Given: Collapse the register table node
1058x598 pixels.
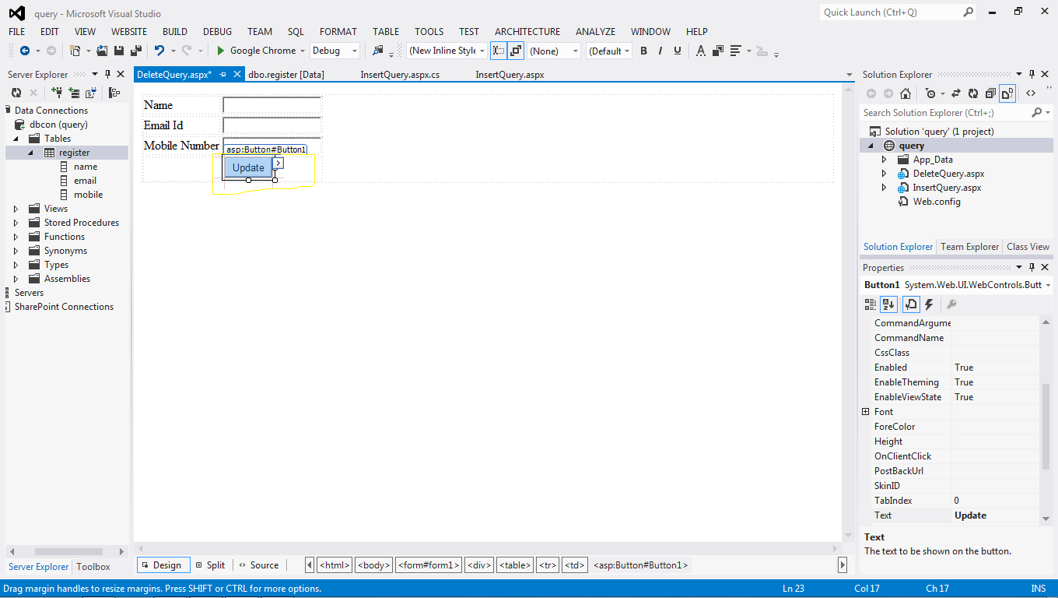Looking at the screenshot, I should pos(31,153).
